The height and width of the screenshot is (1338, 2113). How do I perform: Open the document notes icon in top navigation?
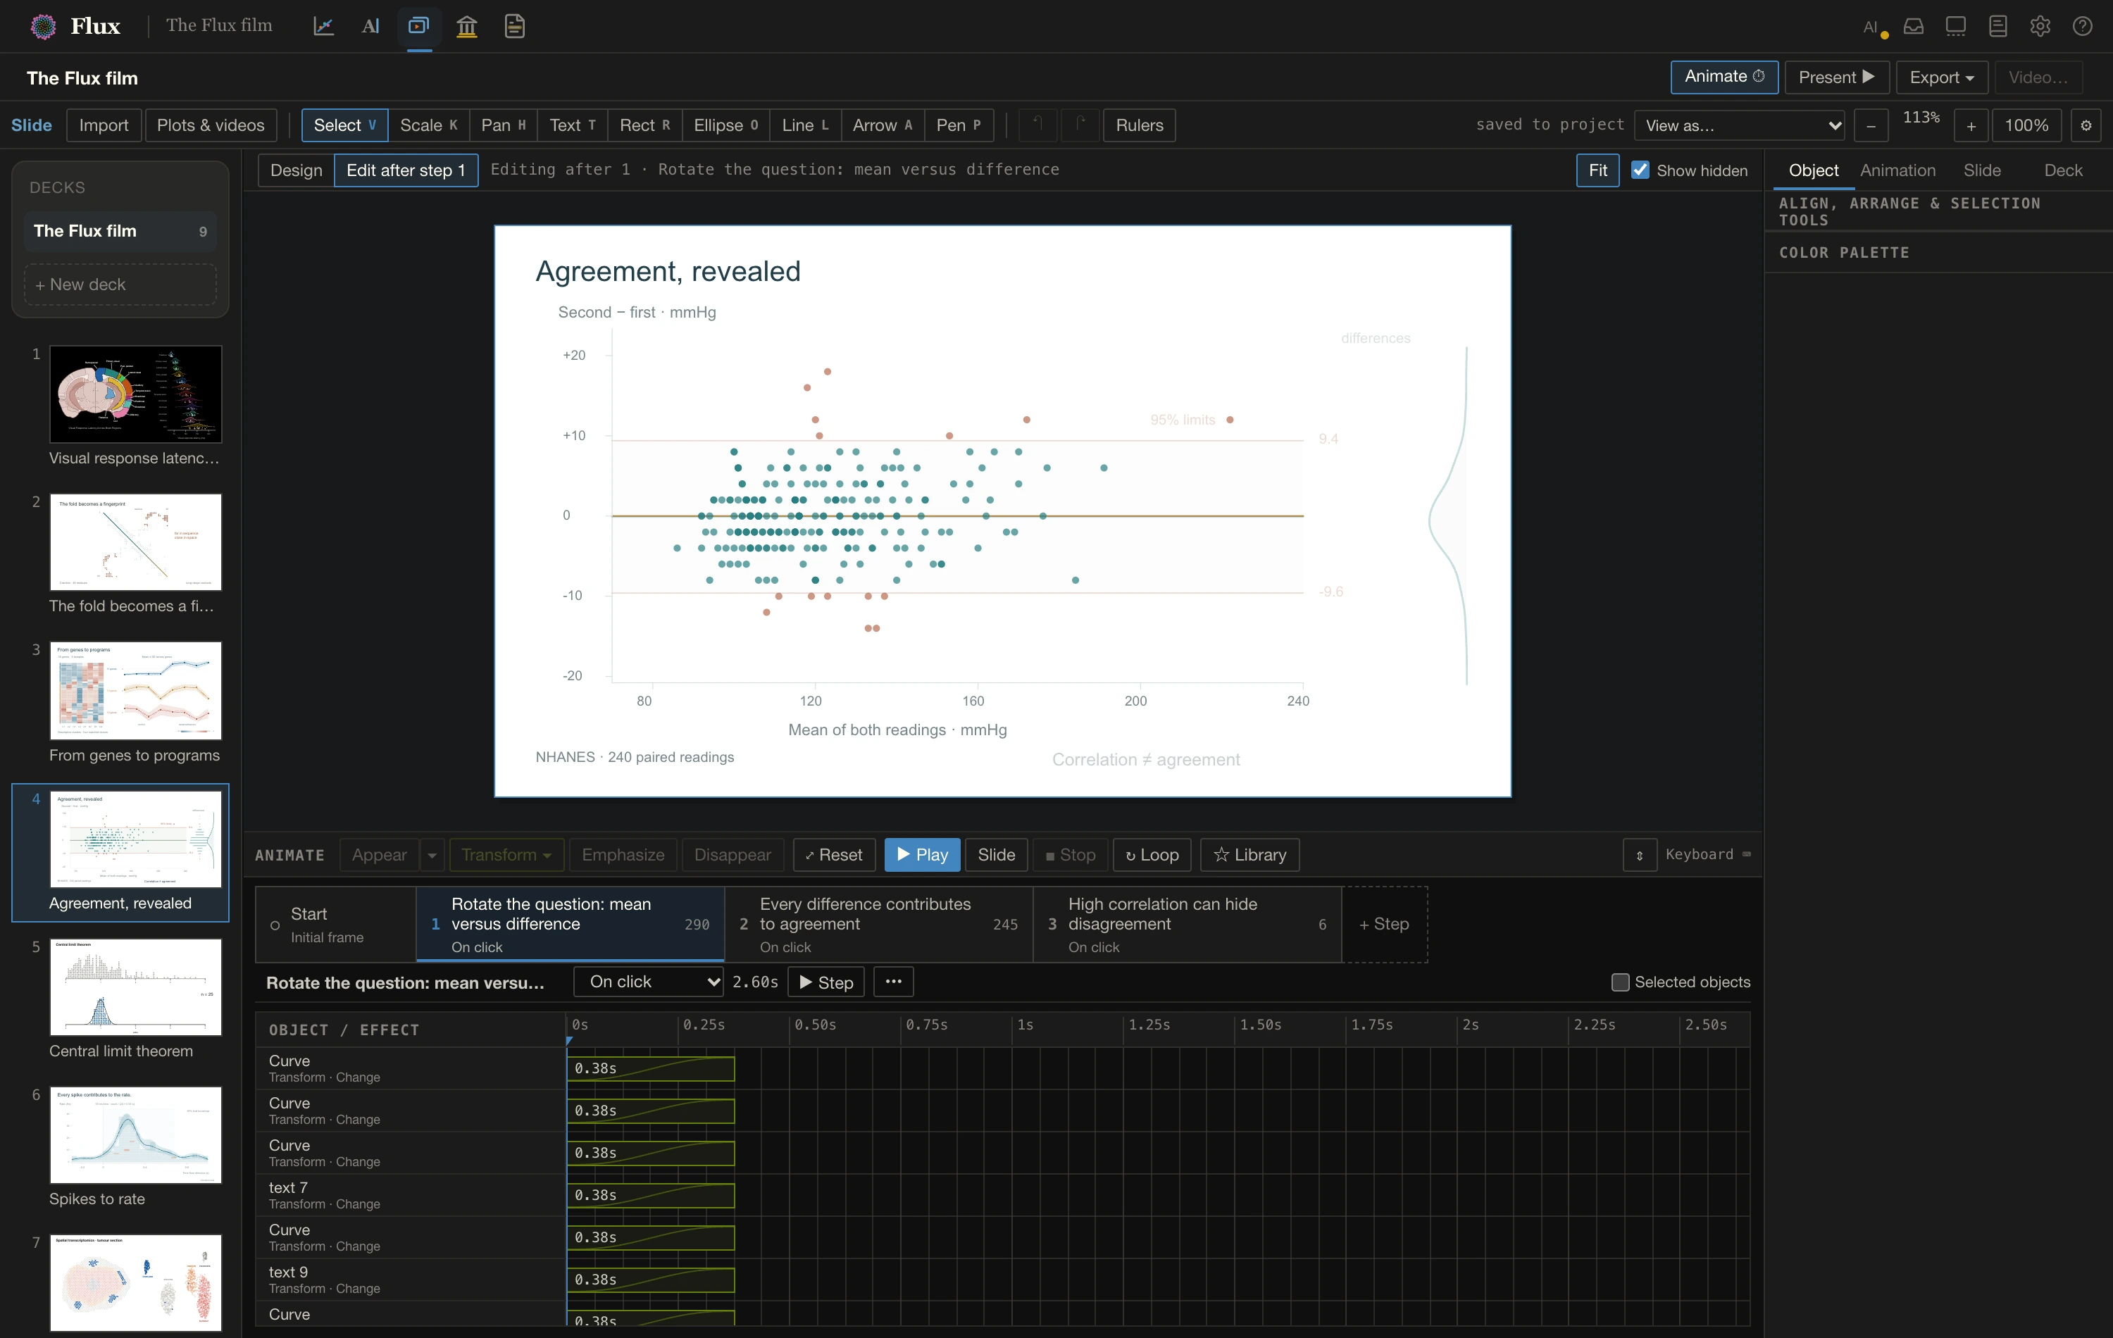coord(515,26)
